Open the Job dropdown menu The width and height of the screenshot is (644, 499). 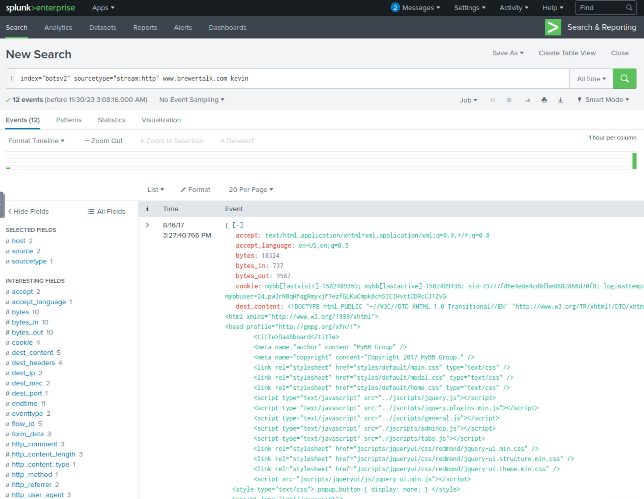click(x=468, y=100)
